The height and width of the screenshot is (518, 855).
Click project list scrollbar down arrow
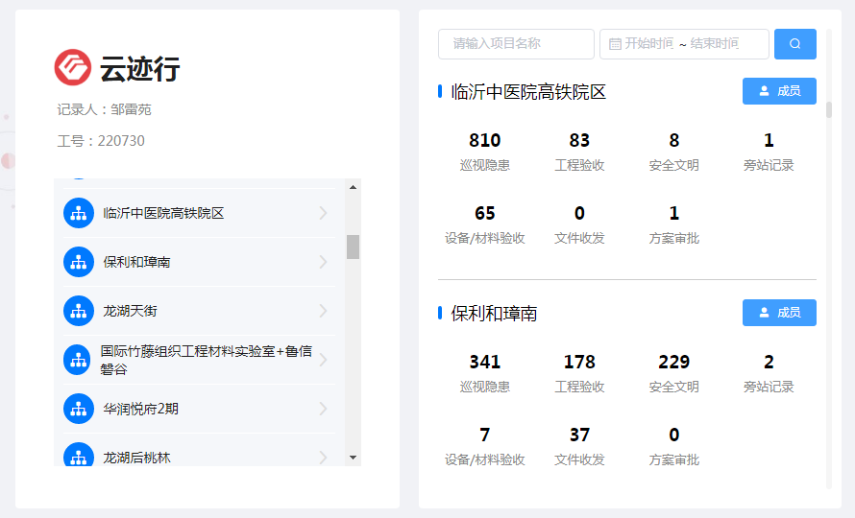tap(353, 458)
